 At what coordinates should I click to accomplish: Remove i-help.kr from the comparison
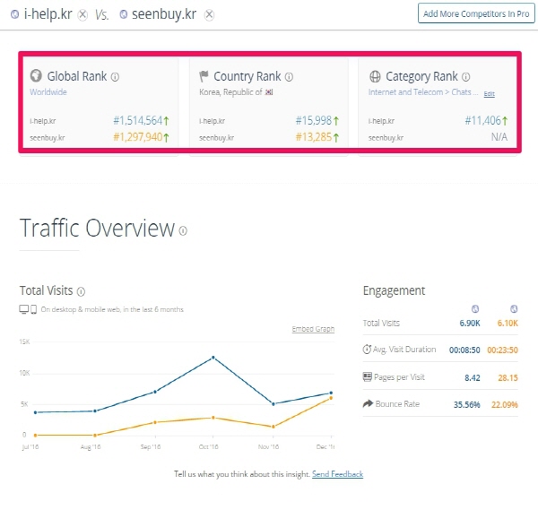[x=82, y=14]
